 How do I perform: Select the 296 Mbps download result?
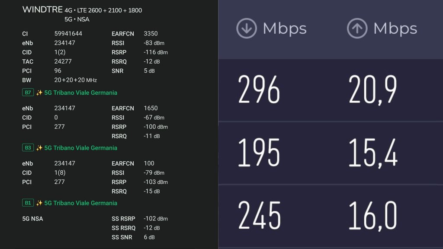click(x=259, y=90)
